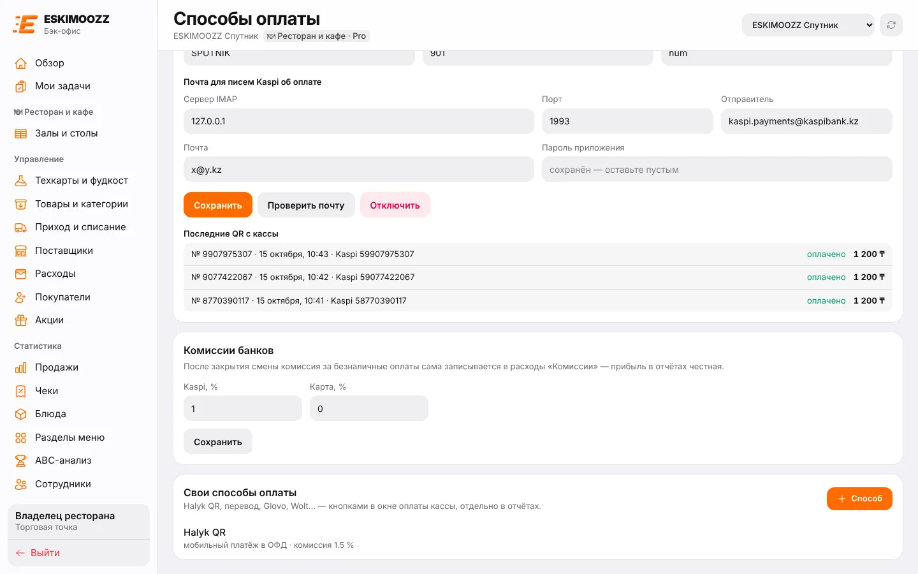Open Залы и столы section
This screenshot has width=918, height=574.
click(x=78, y=133)
